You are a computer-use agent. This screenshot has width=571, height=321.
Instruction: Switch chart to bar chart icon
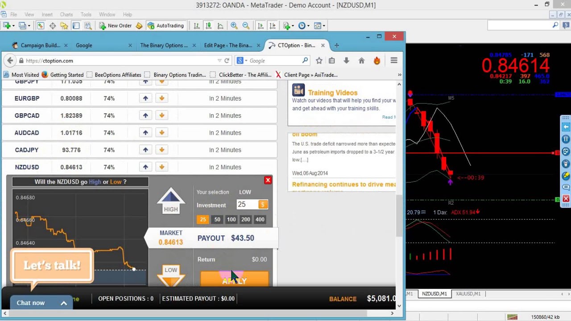[196, 25]
